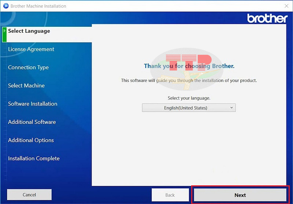This screenshot has height=204, width=293.
Task: Select the Software Installation step
Action: pyautogui.click(x=33, y=104)
